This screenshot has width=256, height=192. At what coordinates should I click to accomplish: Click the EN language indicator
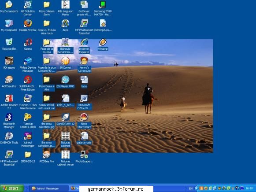[x=190, y=188]
